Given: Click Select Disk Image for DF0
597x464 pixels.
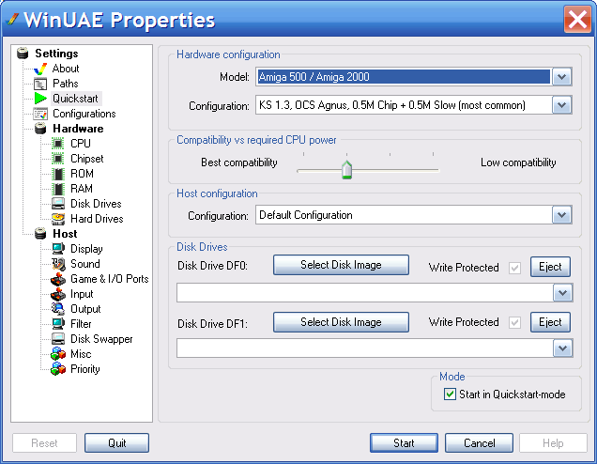Looking at the screenshot, I should [x=341, y=265].
